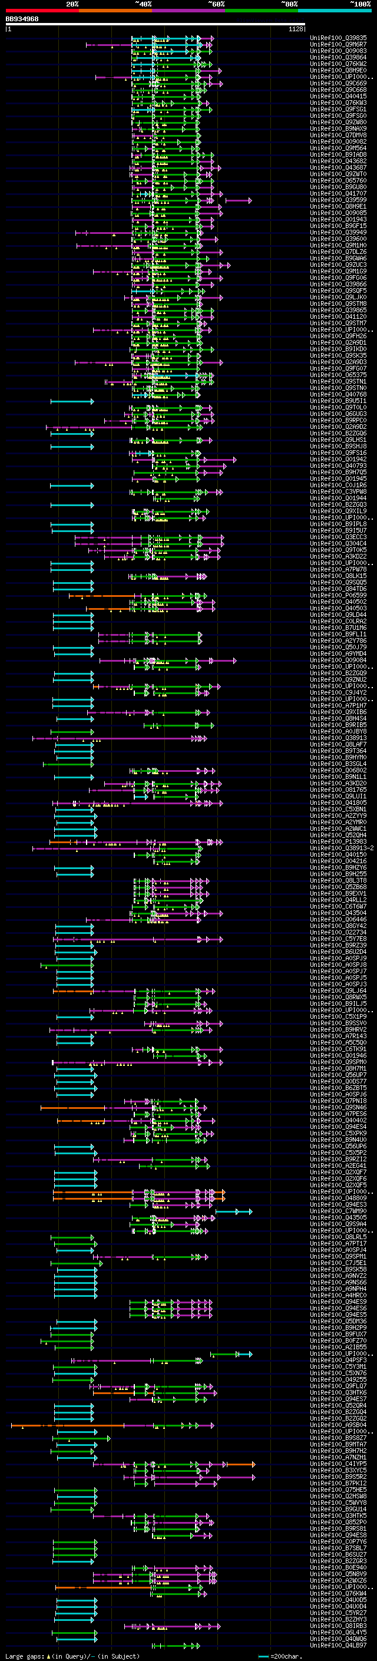Select row UniRef100_B9NAX9
The image size is (377, 1661).
click(x=338, y=129)
